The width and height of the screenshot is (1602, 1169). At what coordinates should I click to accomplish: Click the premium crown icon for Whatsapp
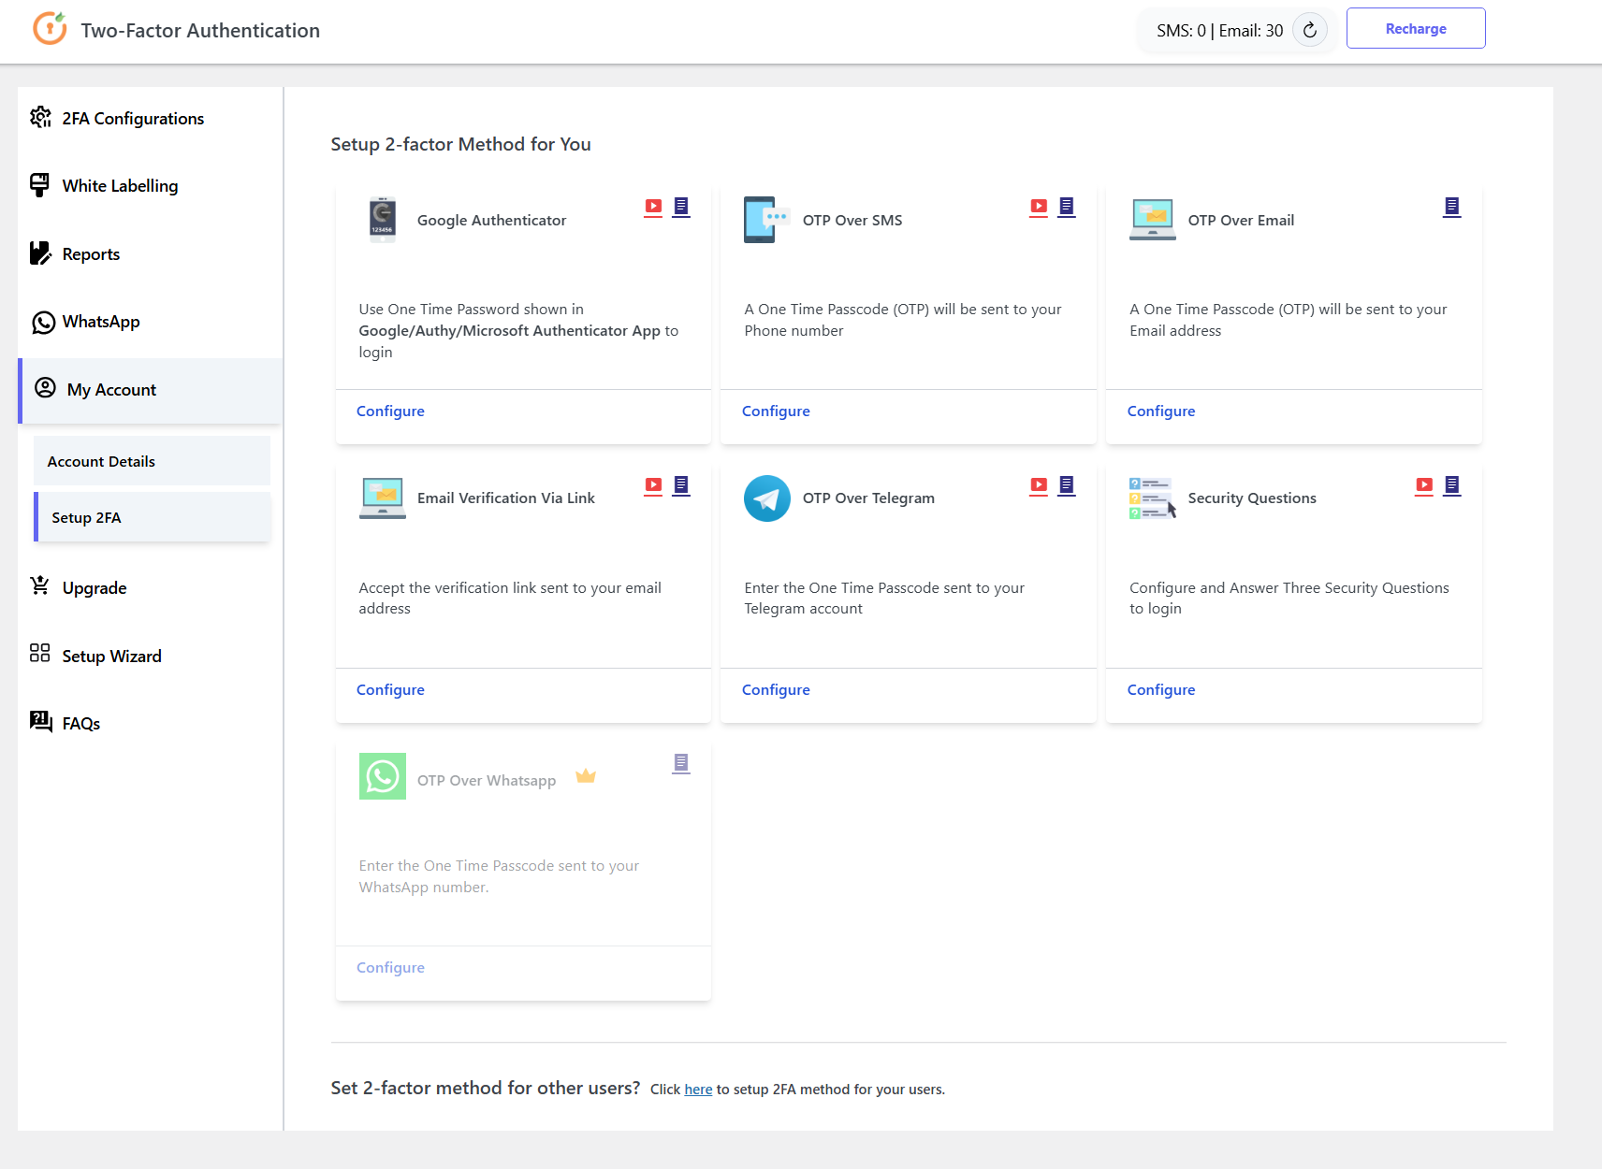[586, 776]
